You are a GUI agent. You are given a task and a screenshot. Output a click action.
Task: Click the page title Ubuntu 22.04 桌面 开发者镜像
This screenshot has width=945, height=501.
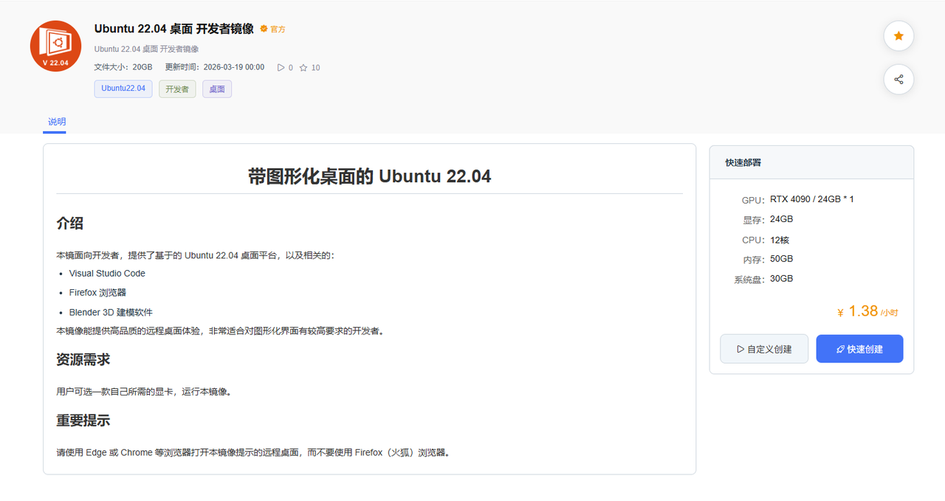[174, 29]
